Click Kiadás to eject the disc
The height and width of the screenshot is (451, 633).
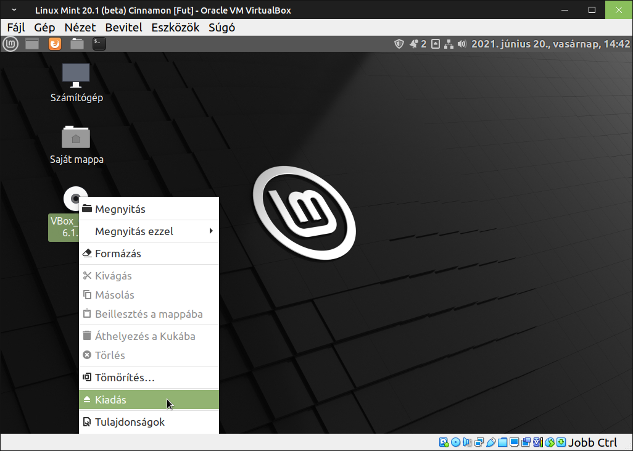click(x=149, y=400)
